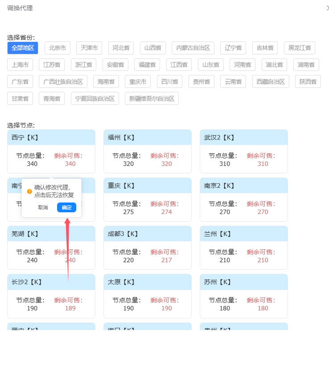Select the 重庆【K】 node
Screen dimensions: 329x376
tap(147, 199)
